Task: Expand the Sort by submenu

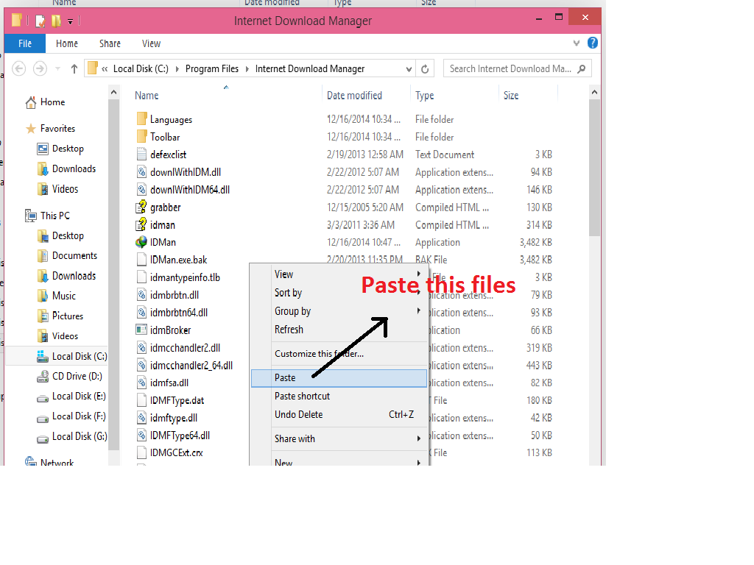Action: (x=339, y=293)
